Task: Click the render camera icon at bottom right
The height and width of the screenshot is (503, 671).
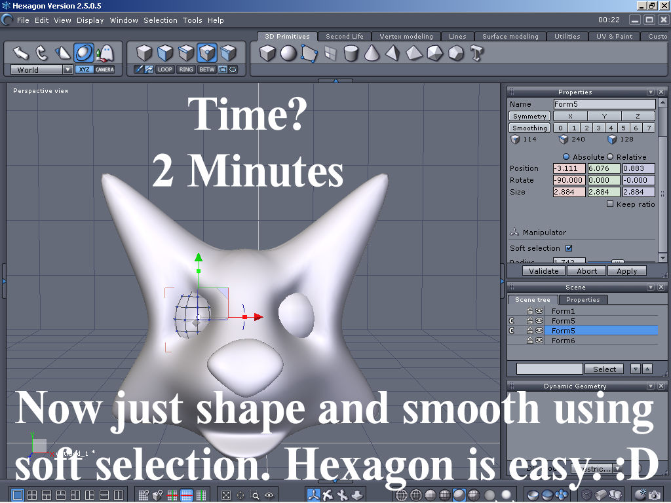Action: pos(655,493)
